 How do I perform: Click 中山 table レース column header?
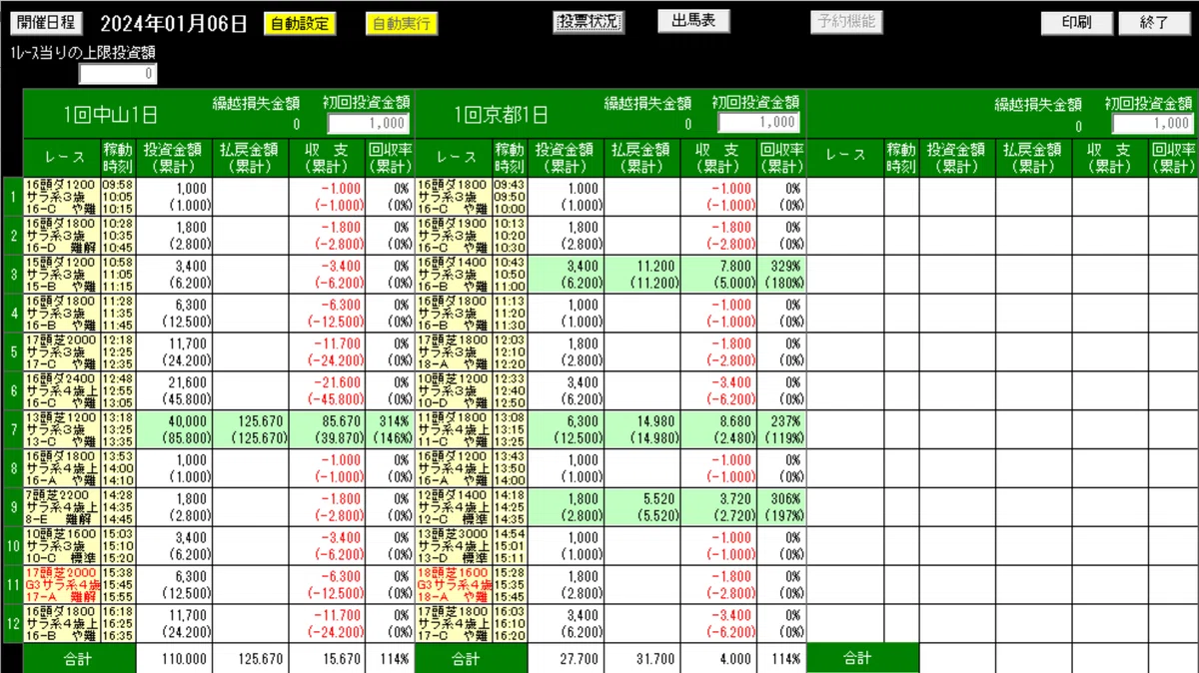point(61,157)
